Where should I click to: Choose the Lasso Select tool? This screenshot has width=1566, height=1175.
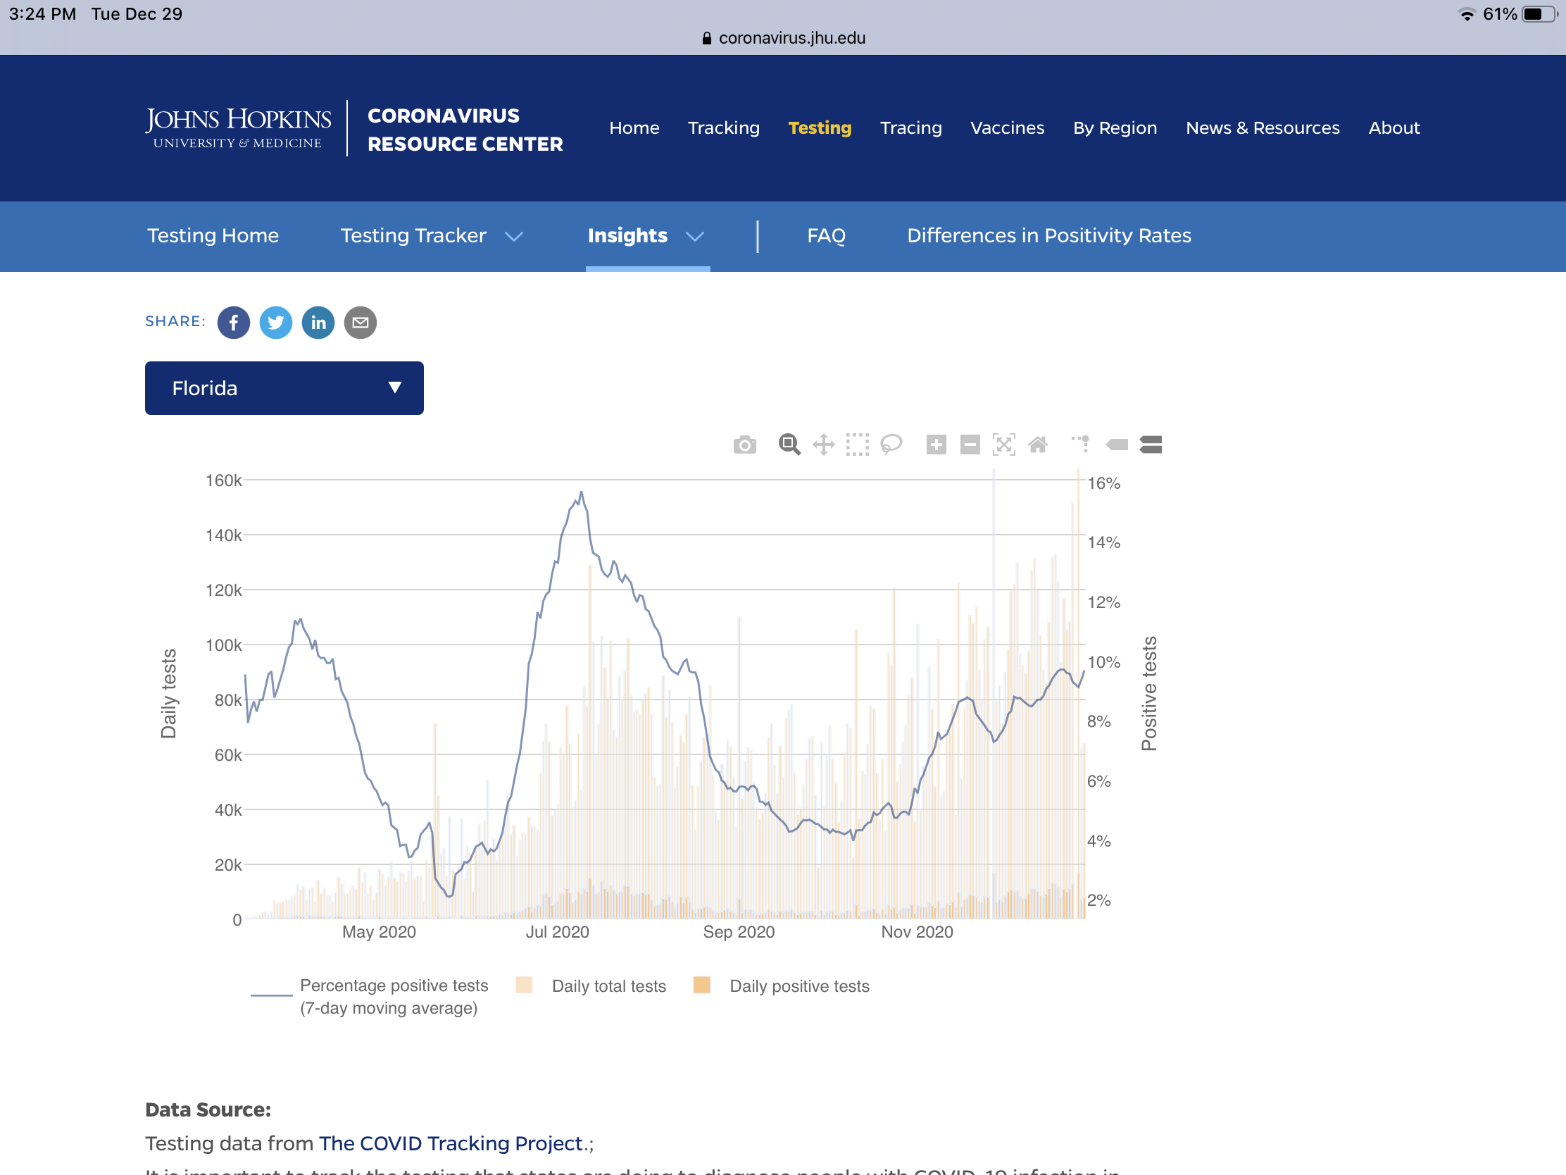click(x=891, y=444)
